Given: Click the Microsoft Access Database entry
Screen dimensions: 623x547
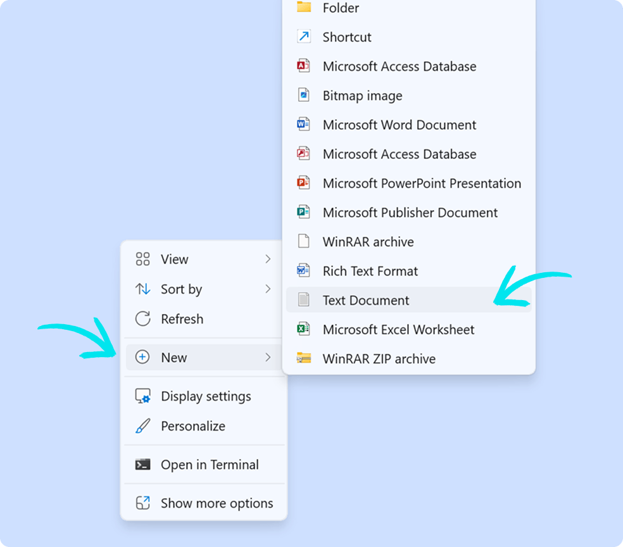Looking at the screenshot, I should [400, 66].
